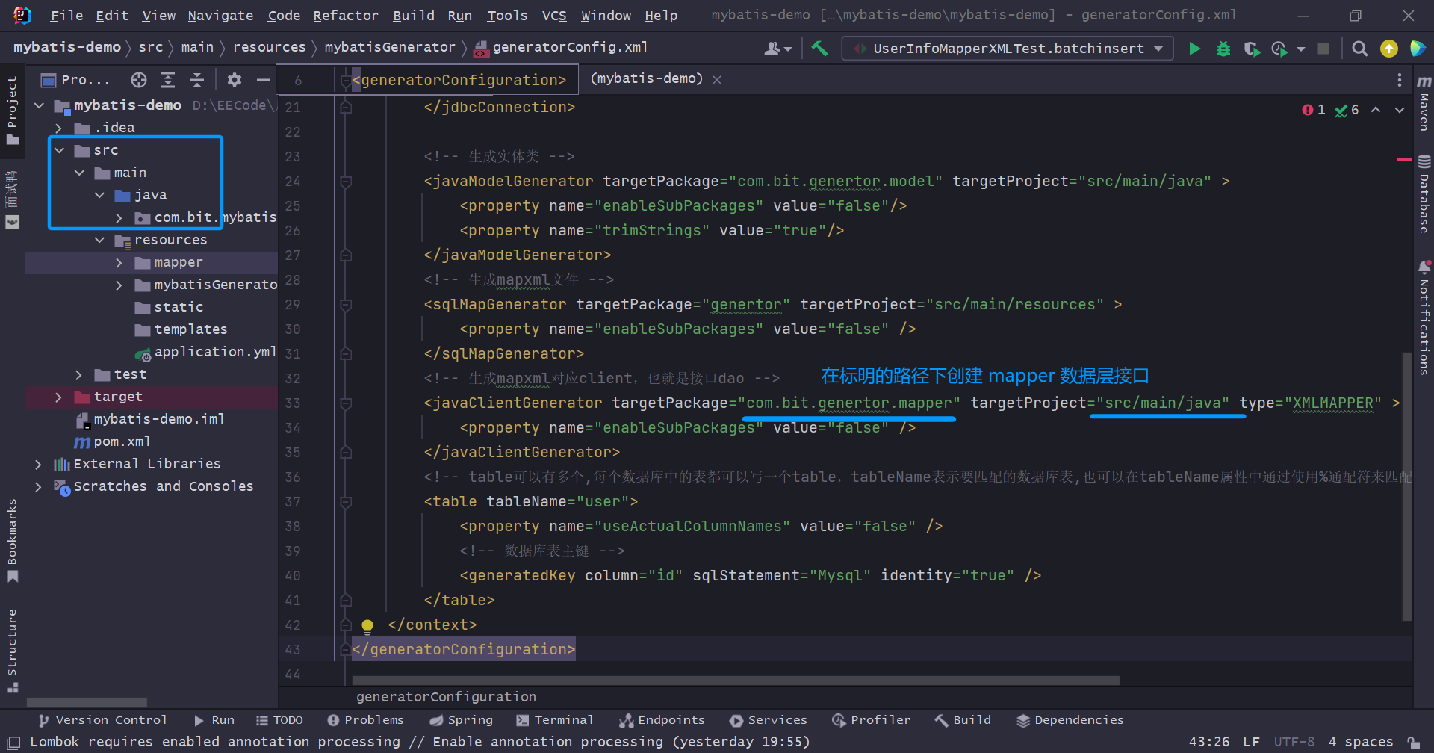Screen dimensions: 1434x753
Task: Toggle the Problems tool window
Action: point(365,720)
